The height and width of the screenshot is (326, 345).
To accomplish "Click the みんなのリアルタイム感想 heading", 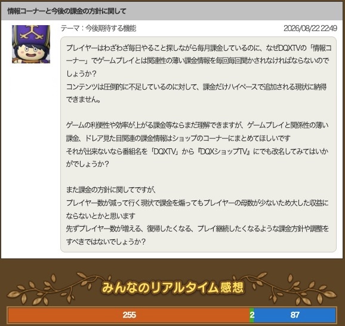I will click(x=172, y=287).
